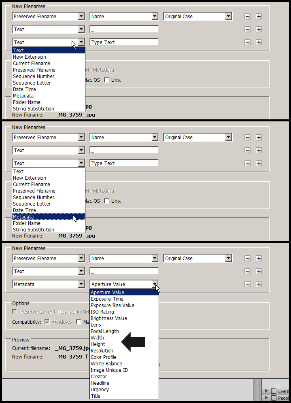
Task: Choose Headline from the metadata list
Action: [x=100, y=383]
